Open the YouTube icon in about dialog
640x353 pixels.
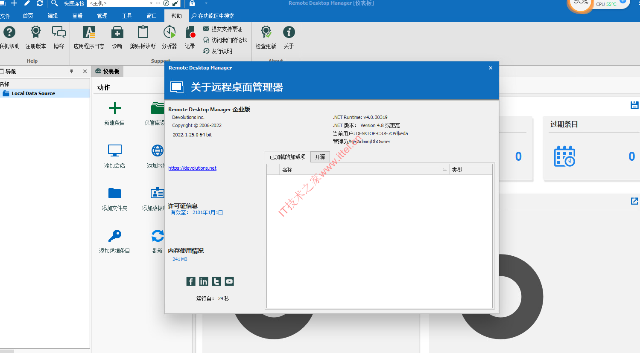point(229,281)
